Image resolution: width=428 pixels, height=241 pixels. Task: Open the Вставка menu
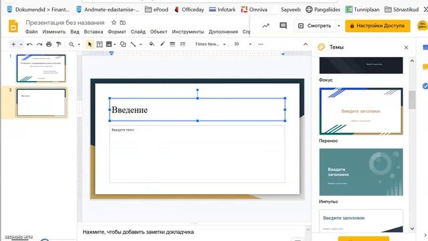pyautogui.click(x=94, y=31)
